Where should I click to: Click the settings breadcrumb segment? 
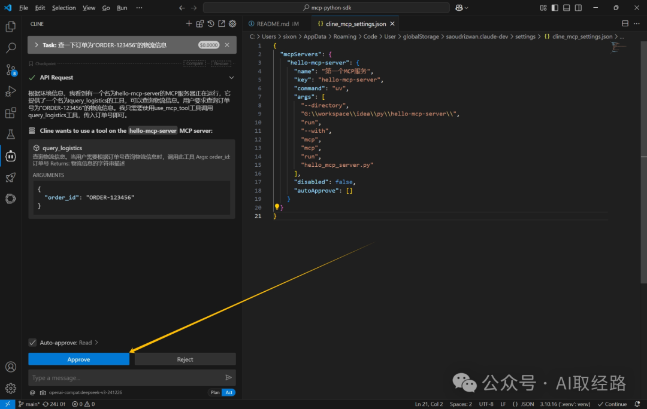pos(525,36)
